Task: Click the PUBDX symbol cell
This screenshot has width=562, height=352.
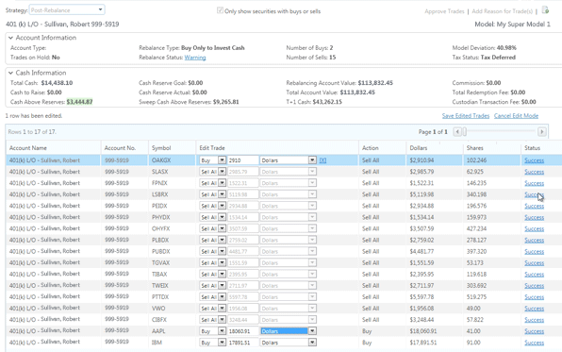Action: (x=172, y=252)
